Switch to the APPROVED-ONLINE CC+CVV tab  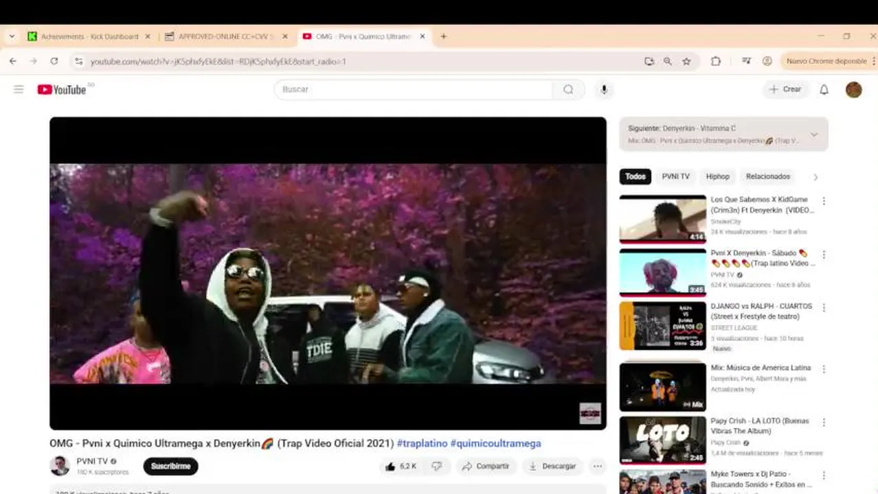[x=227, y=36]
